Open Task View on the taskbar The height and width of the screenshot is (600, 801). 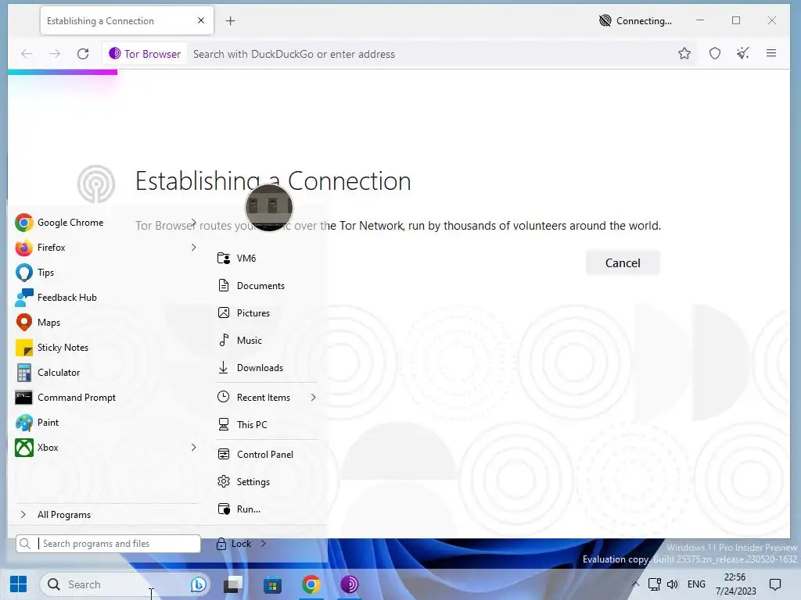pos(233,584)
